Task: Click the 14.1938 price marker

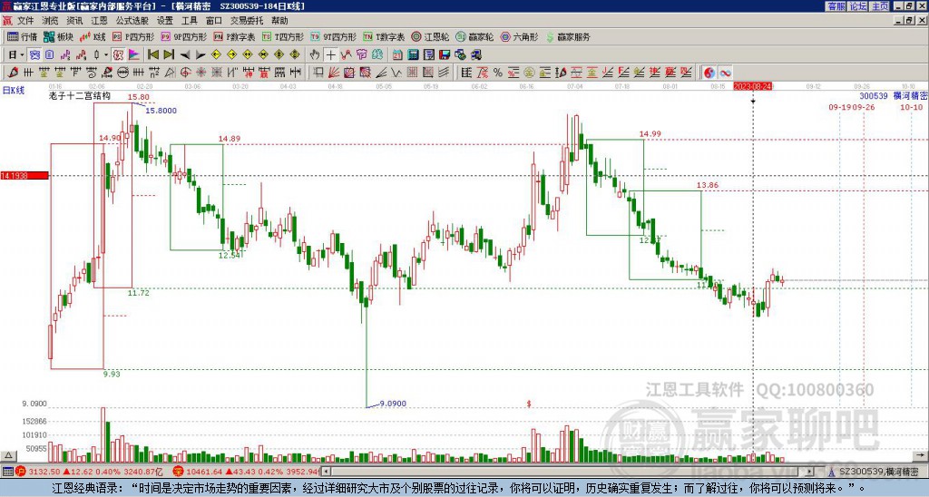Action: [x=24, y=176]
